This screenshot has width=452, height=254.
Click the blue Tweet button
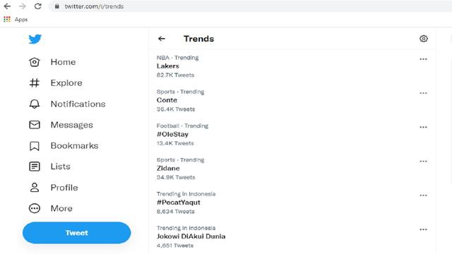(77, 233)
